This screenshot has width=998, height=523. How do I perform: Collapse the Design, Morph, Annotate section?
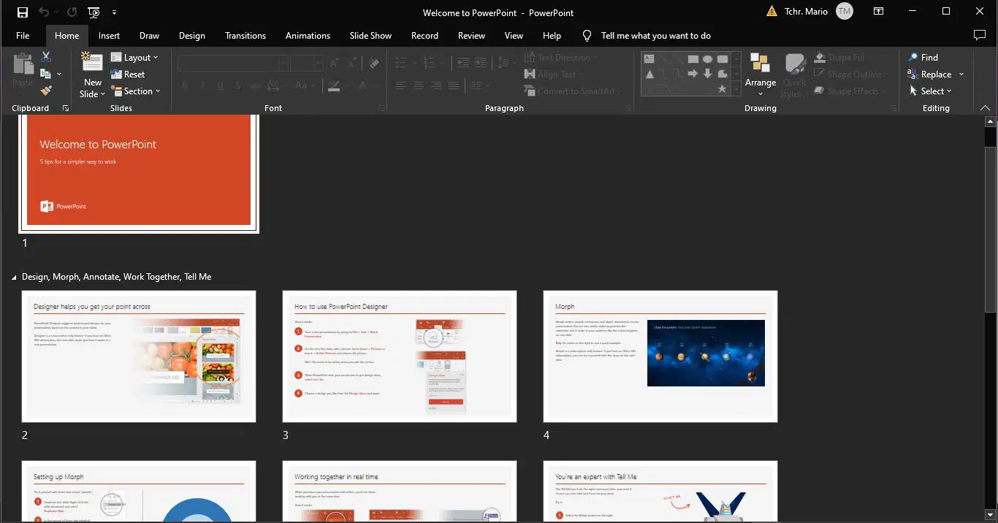click(15, 278)
